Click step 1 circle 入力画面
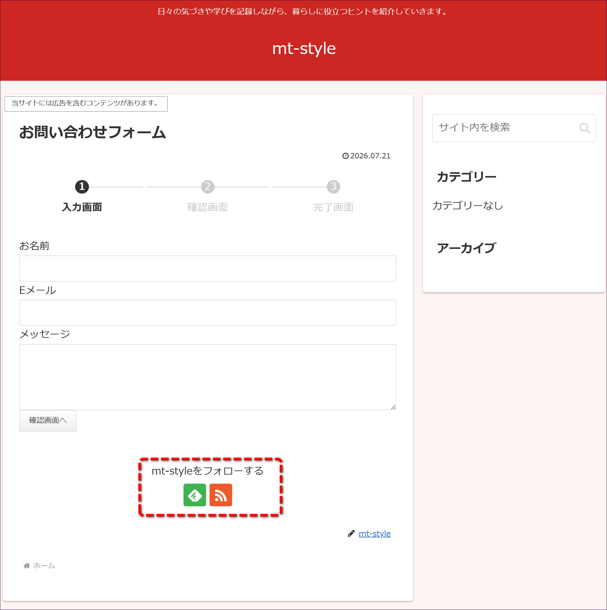 82,187
